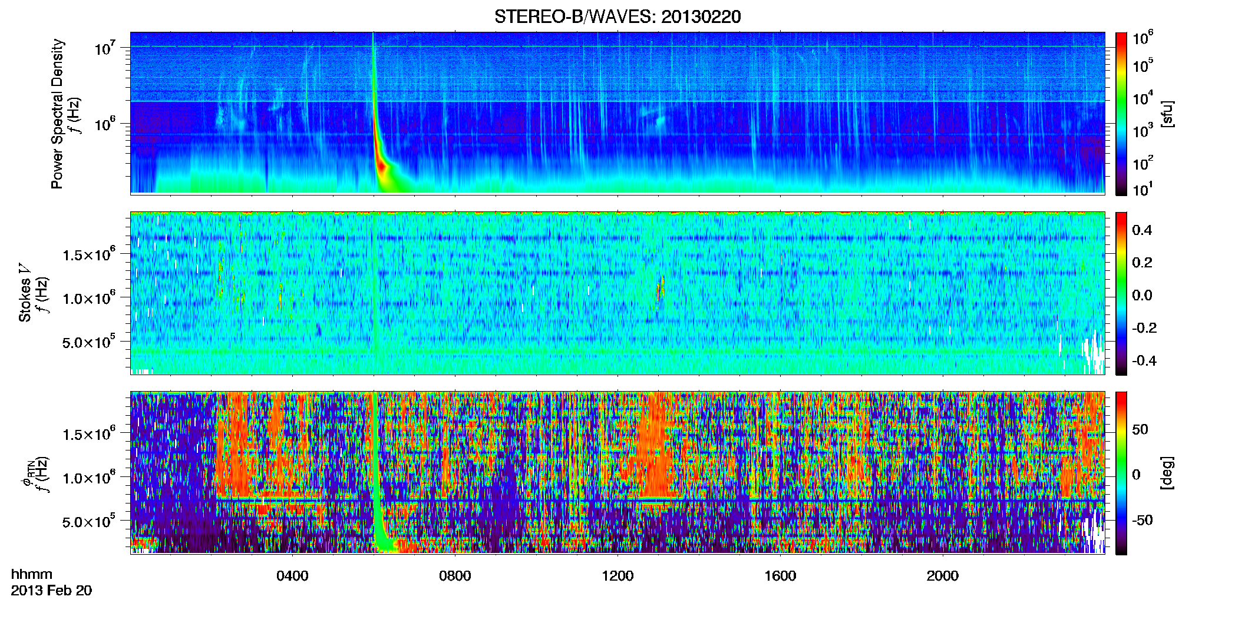The width and height of the screenshot is (1235, 636).
Task: Click the 0 tick on degrees colorbar
Action: (x=1136, y=474)
